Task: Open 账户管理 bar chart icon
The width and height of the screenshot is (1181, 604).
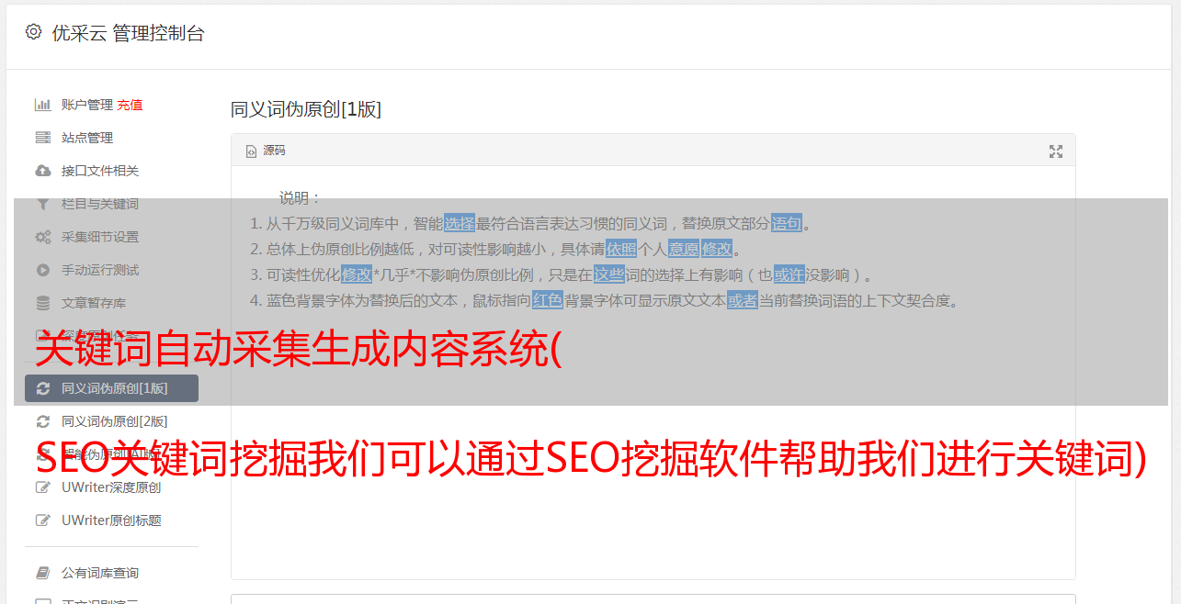Action: tap(42, 105)
